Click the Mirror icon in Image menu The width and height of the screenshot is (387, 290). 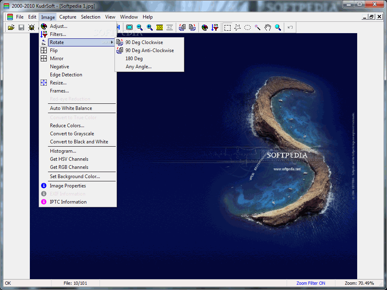tap(44, 59)
